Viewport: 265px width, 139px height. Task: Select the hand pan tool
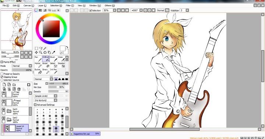pos(49,52)
